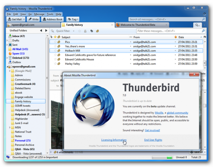213x167 pixels.
Task: Click the Search all messages field
Action: 167,19
